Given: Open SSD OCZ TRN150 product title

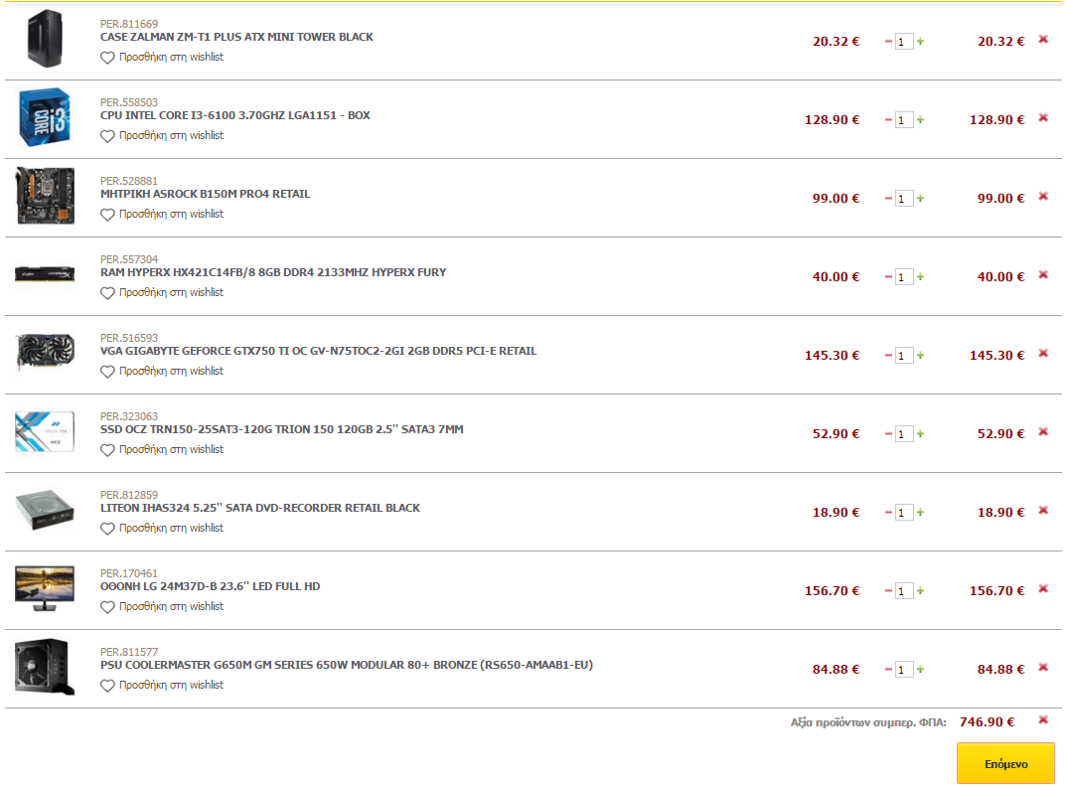Looking at the screenshot, I should point(282,429).
